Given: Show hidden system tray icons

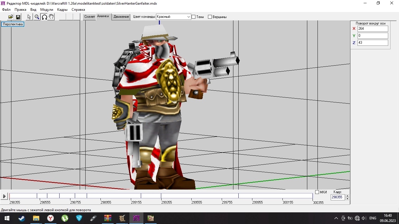Looking at the screenshot, I should tap(336, 218).
